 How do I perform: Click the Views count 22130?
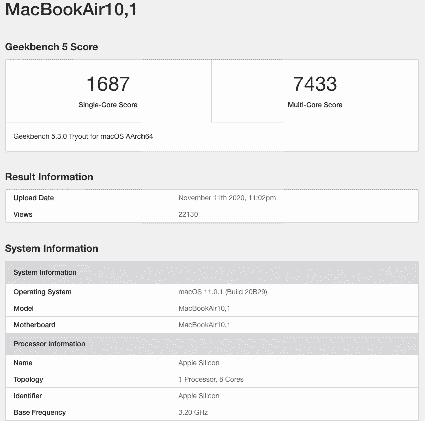188,214
